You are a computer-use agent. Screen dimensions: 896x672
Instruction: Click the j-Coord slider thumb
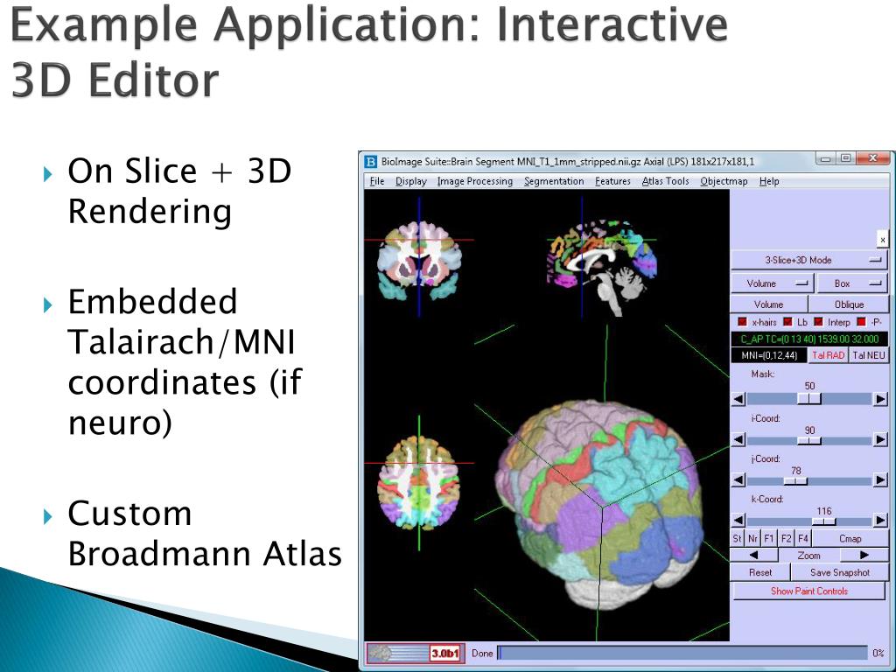pyautogui.click(x=795, y=481)
